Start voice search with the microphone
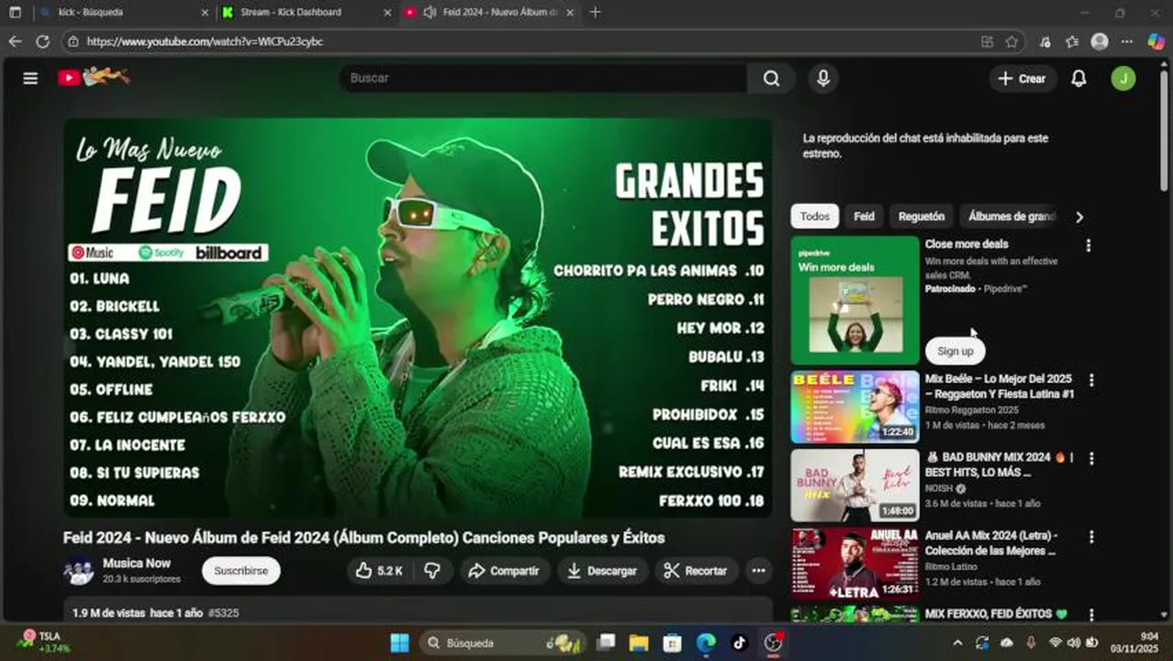The image size is (1173, 661). tap(823, 78)
